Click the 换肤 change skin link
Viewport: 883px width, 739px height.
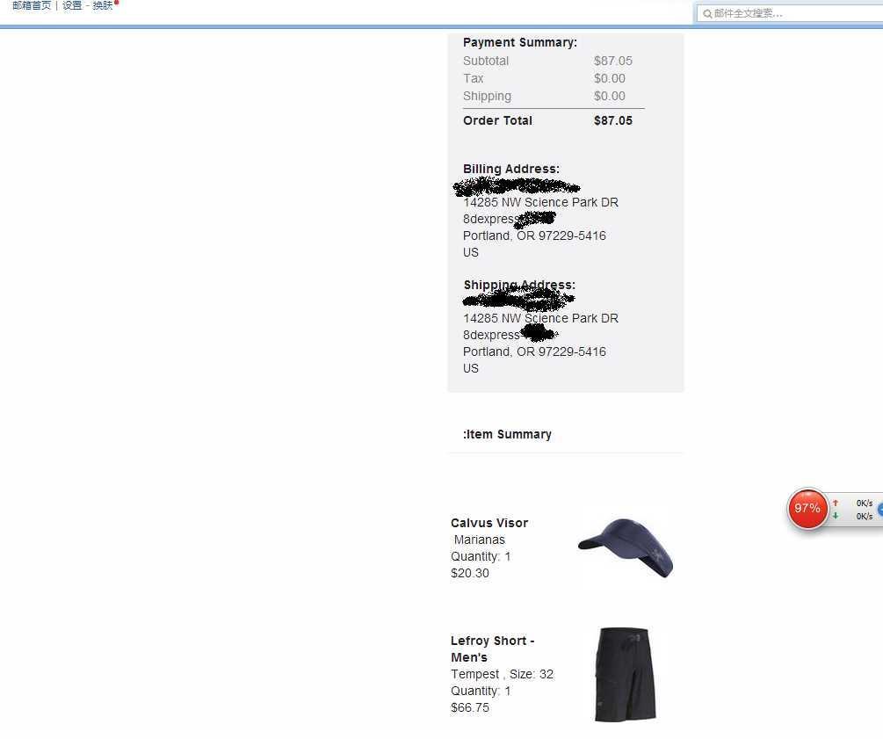coord(103,5)
